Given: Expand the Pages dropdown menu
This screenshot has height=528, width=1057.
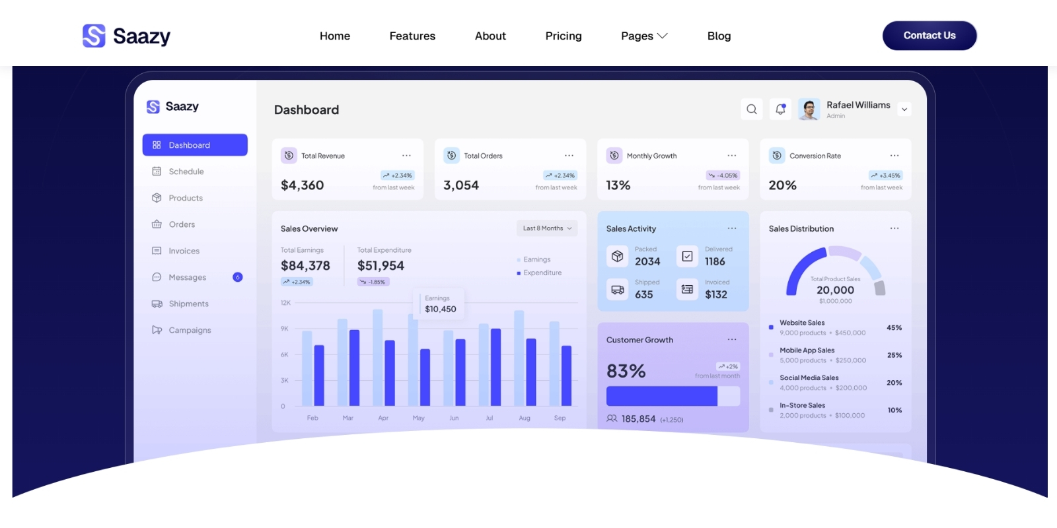Looking at the screenshot, I should (x=644, y=36).
